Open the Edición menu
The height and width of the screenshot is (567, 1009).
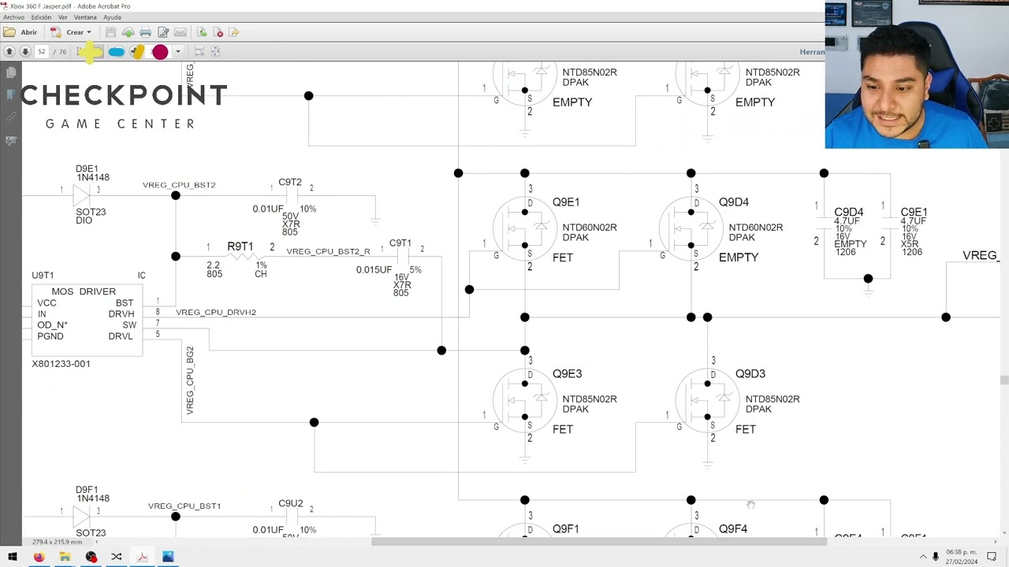[x=41, y=17]
